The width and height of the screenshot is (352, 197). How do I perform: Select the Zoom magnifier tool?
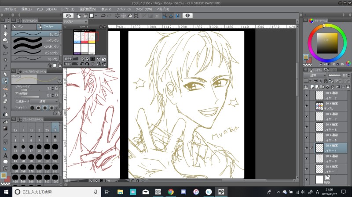click(5, 27)
